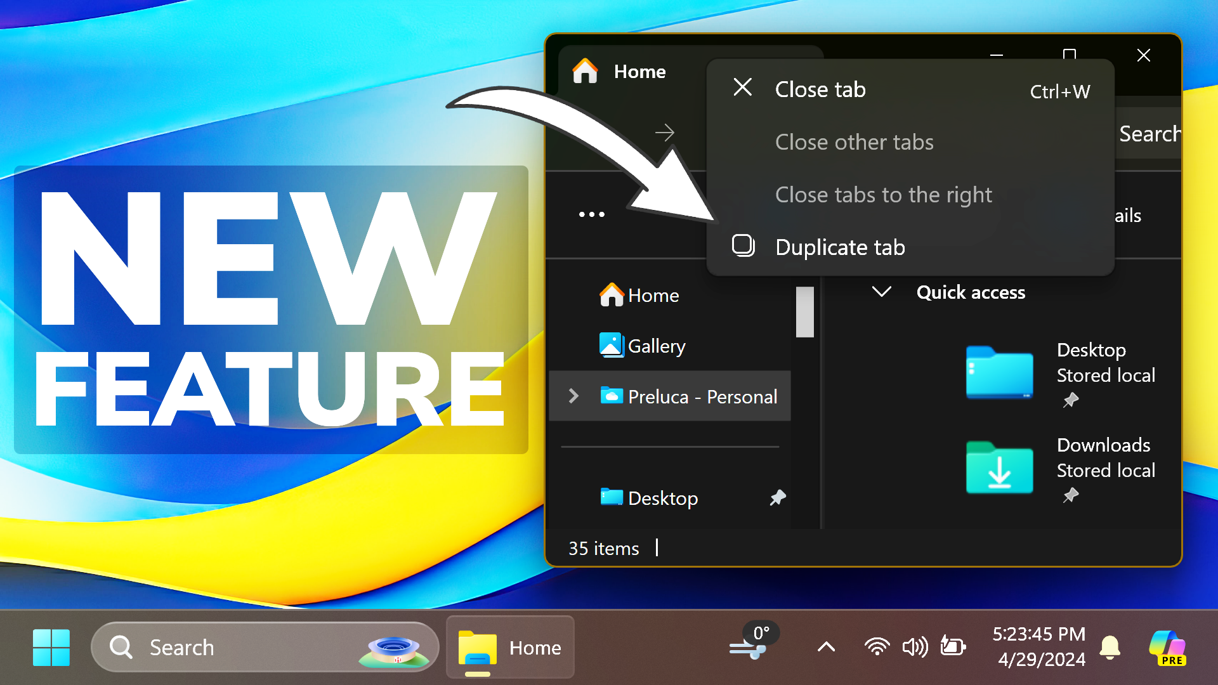This screenshot has height=685, width=1218.
Task: Show hidden icons in the system tray
Action: click(x=825, y=647)
